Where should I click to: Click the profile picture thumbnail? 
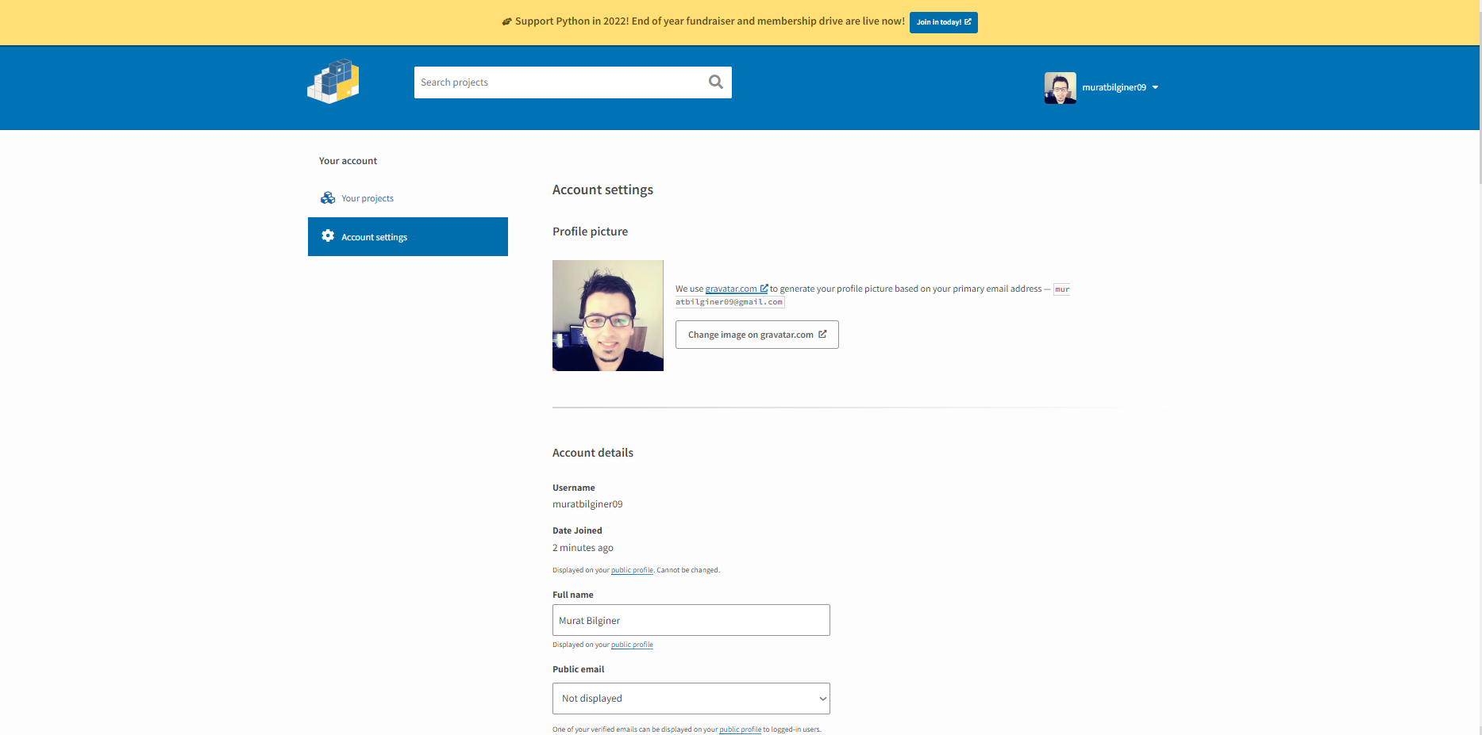(607, 315)
